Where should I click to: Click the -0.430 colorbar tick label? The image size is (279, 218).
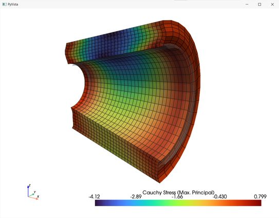pos(220,196)
